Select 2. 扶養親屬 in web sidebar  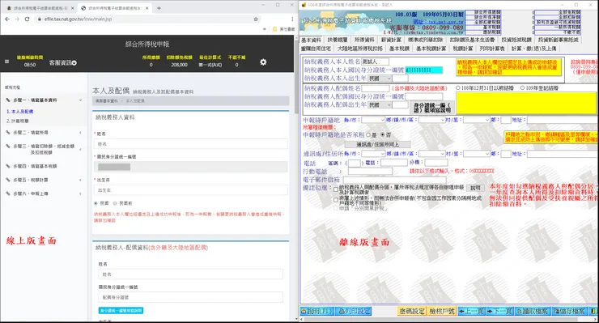click(x=18, y=121)
